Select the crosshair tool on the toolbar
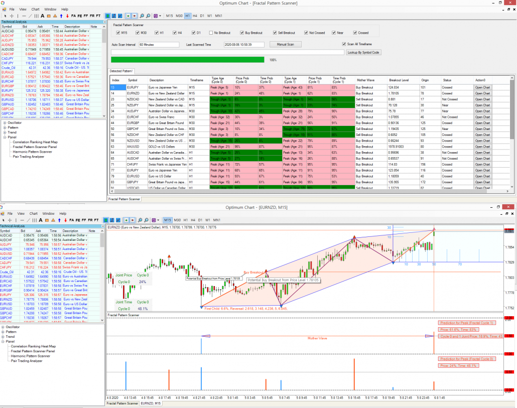This screenshot has width=517, height=408. tap(12, 16)
